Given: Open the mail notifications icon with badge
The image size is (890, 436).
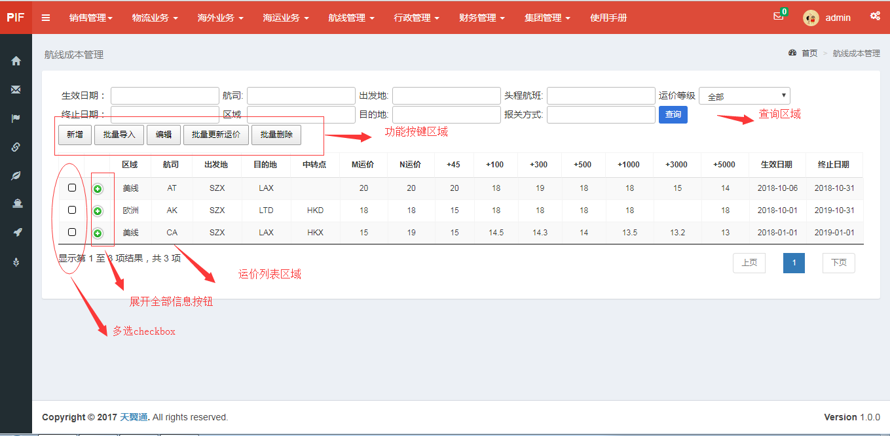Looking at the screenshot, I should (x=779, y=16).
